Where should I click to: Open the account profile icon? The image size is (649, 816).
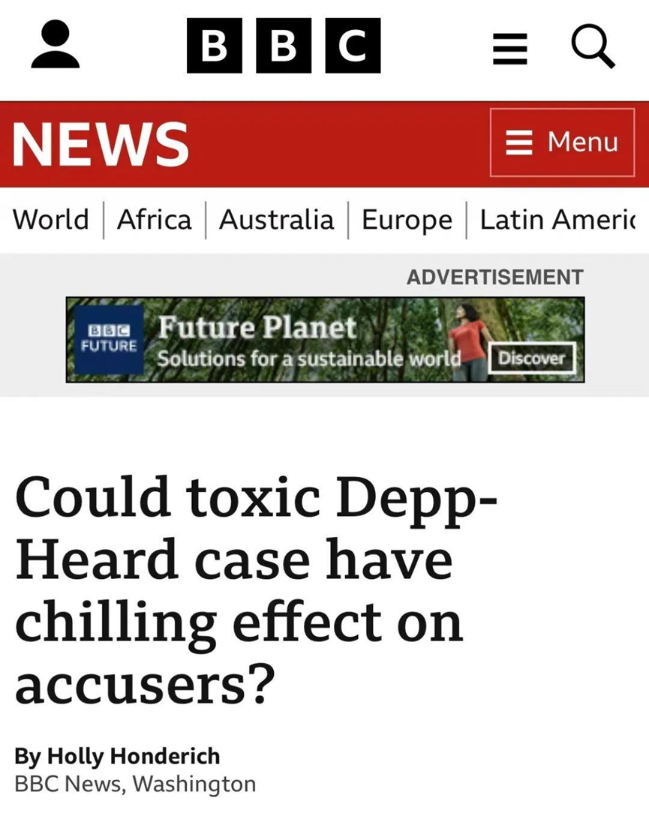[x=56, y=44]
